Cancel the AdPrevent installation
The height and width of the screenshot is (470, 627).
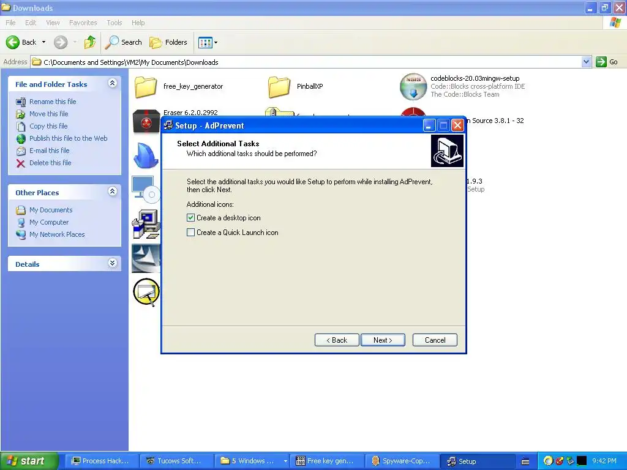435,340
